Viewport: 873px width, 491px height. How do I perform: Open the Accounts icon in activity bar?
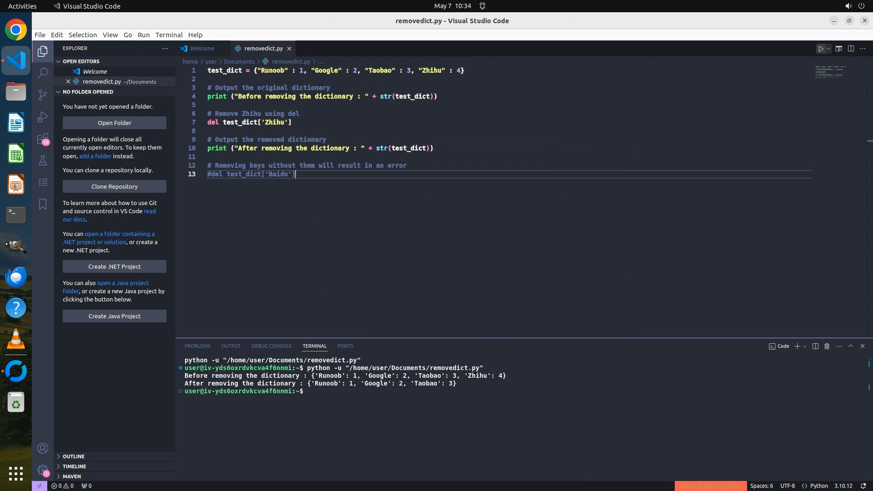click(x=43, y=448)
